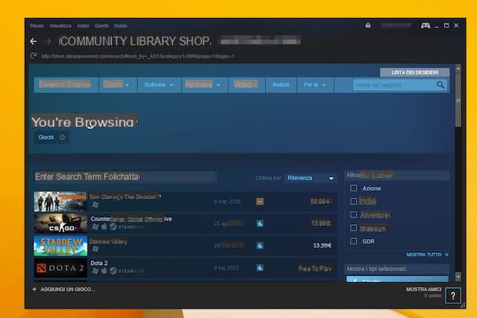Open Stardew Valley game title link
This screenshot has width=477, height=318.
pyautogui.click(x=108, y=241)
